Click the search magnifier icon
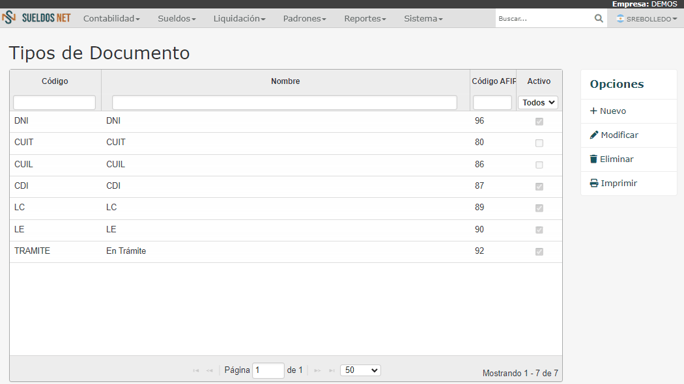Image resolution: width=684 pixels, height=384 pixels. click(x=599, y=18)
